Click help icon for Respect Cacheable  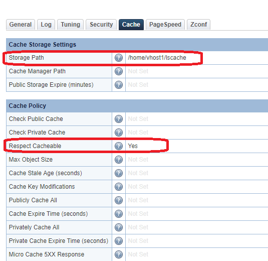coord(119,146)
